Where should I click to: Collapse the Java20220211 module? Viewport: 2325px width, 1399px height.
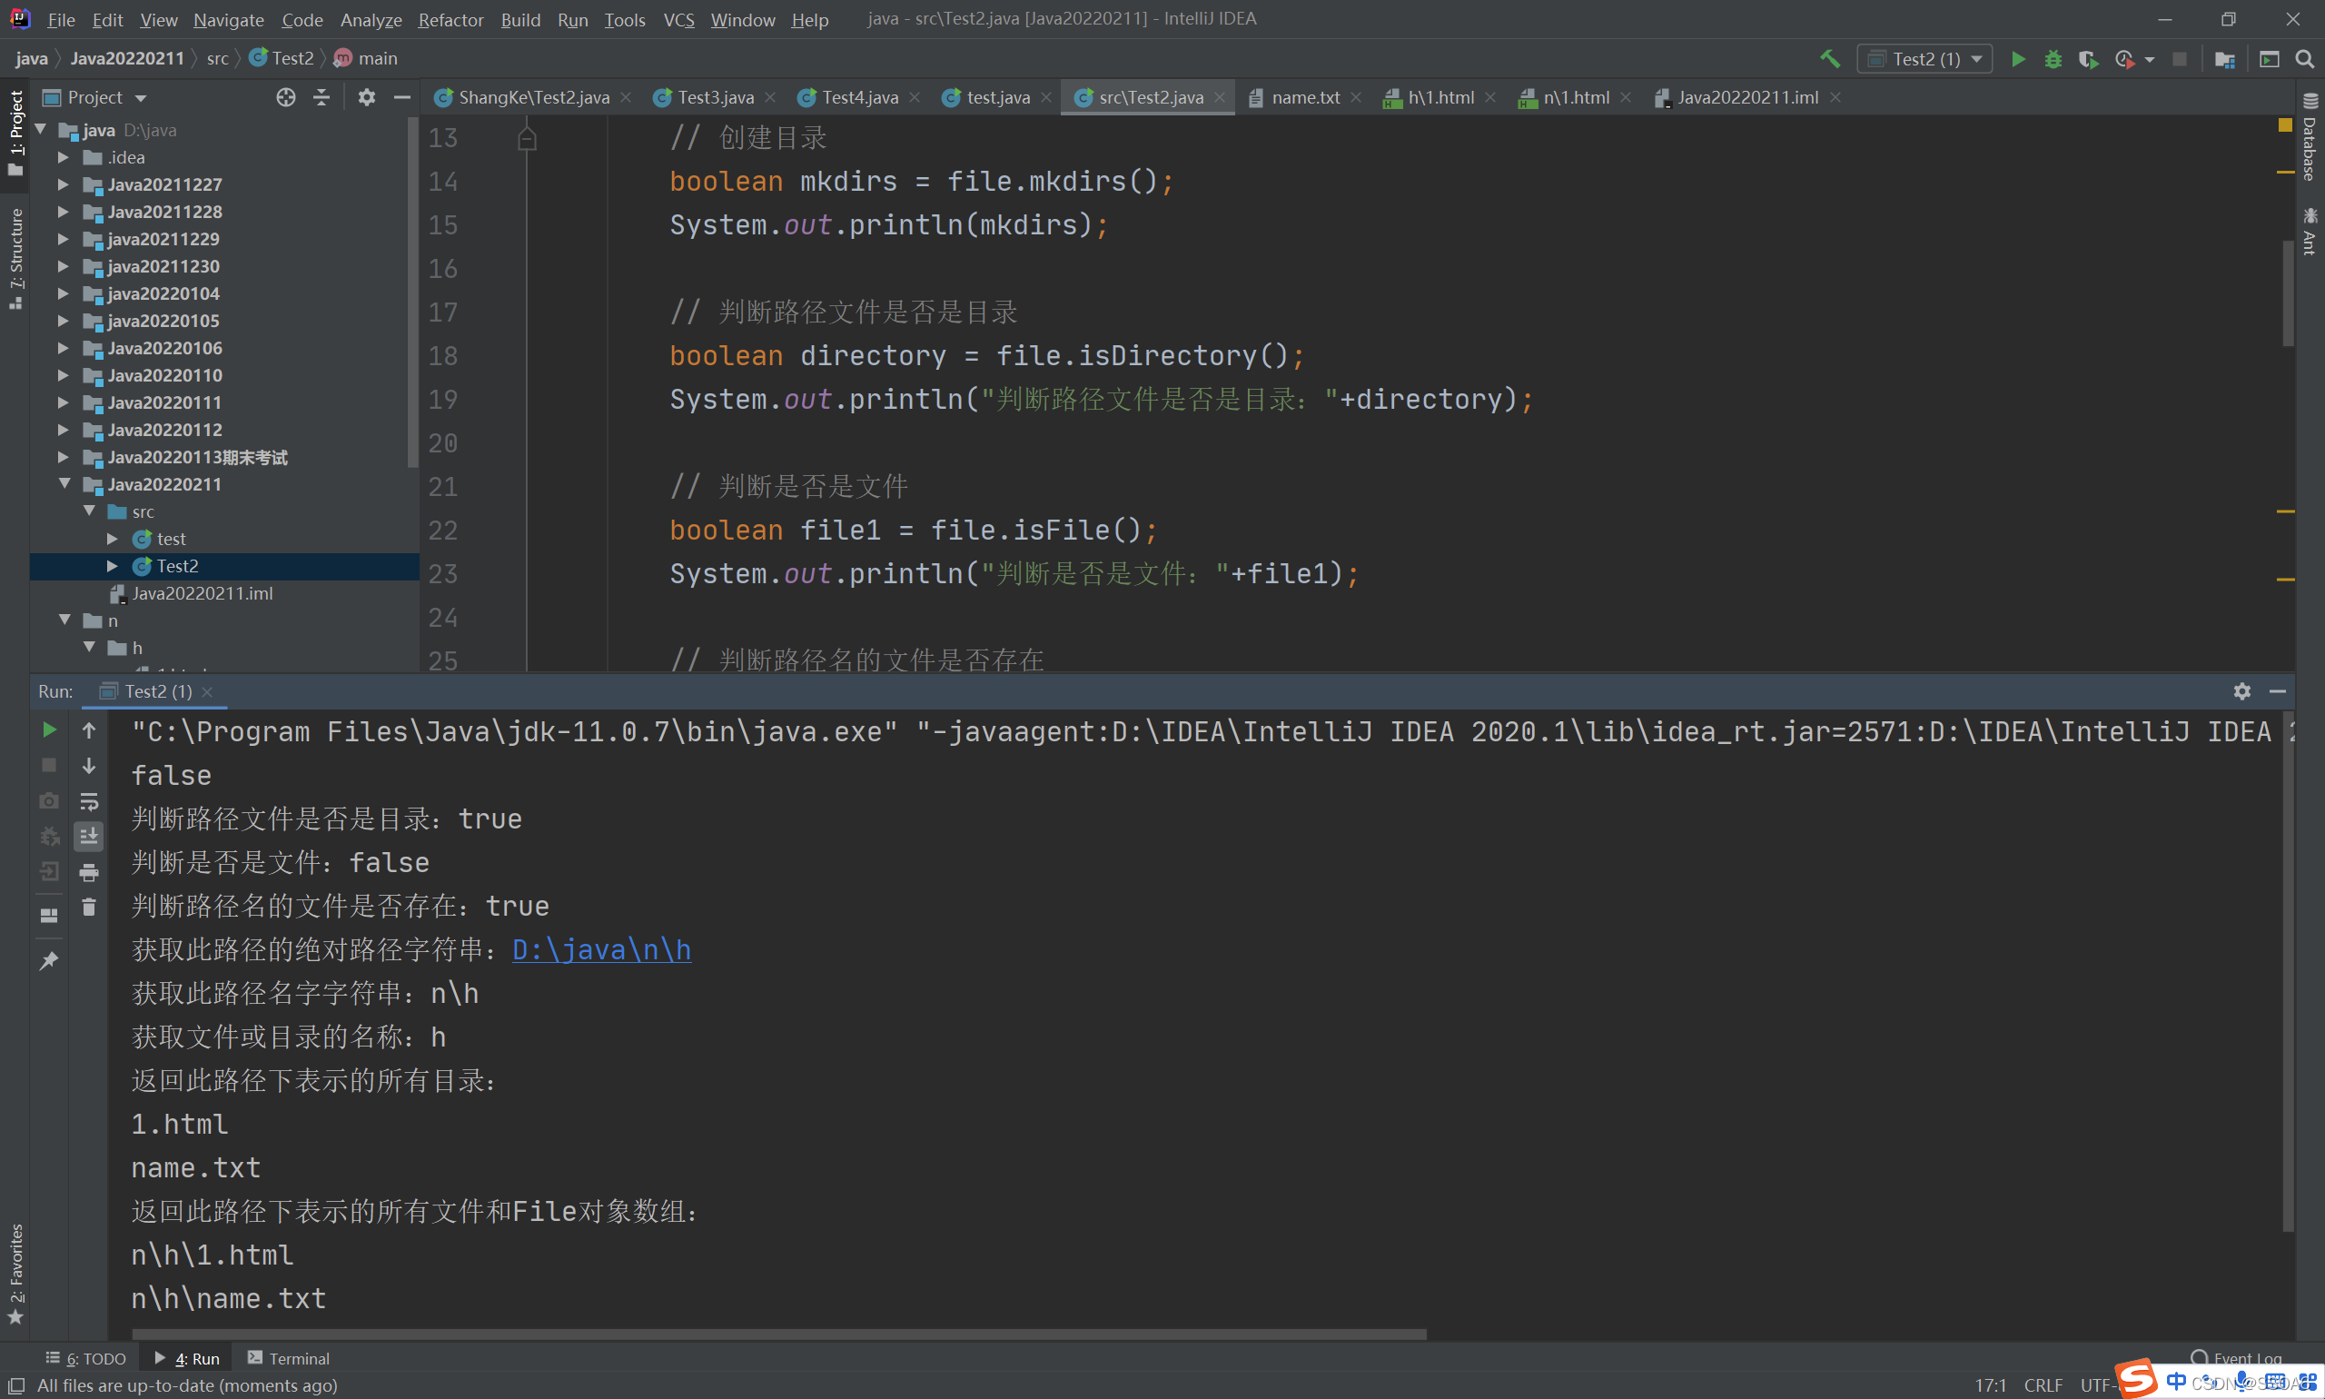tap(64, 483)
